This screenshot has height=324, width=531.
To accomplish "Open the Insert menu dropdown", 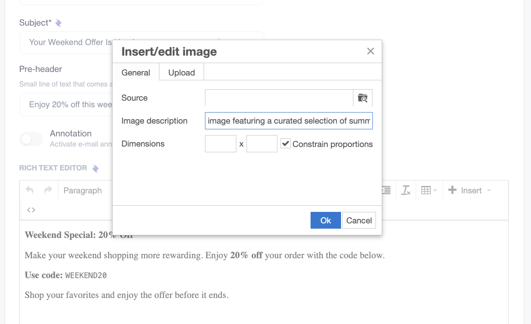I will [470, 190].
